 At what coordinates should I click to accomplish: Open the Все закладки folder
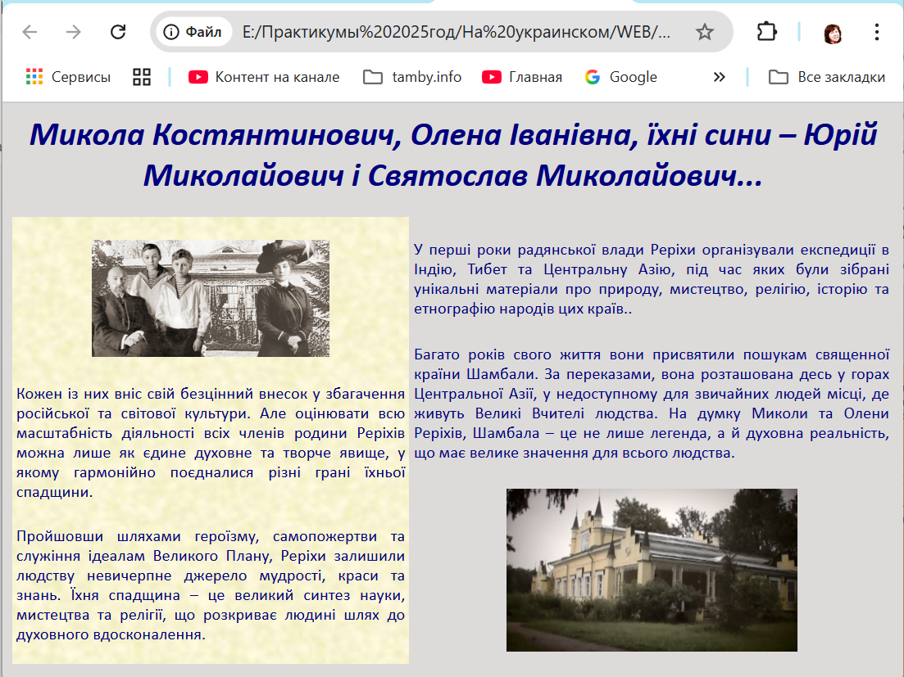[827, 77]
